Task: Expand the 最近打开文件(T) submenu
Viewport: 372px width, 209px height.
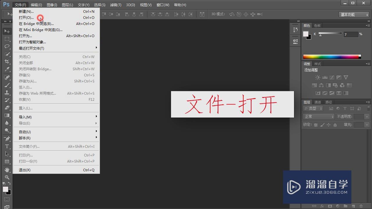Action: pos(56,48)
